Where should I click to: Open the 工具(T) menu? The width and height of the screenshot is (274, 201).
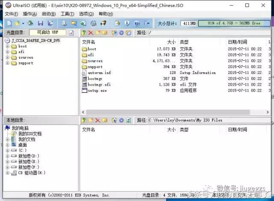(x=68, y=14)
